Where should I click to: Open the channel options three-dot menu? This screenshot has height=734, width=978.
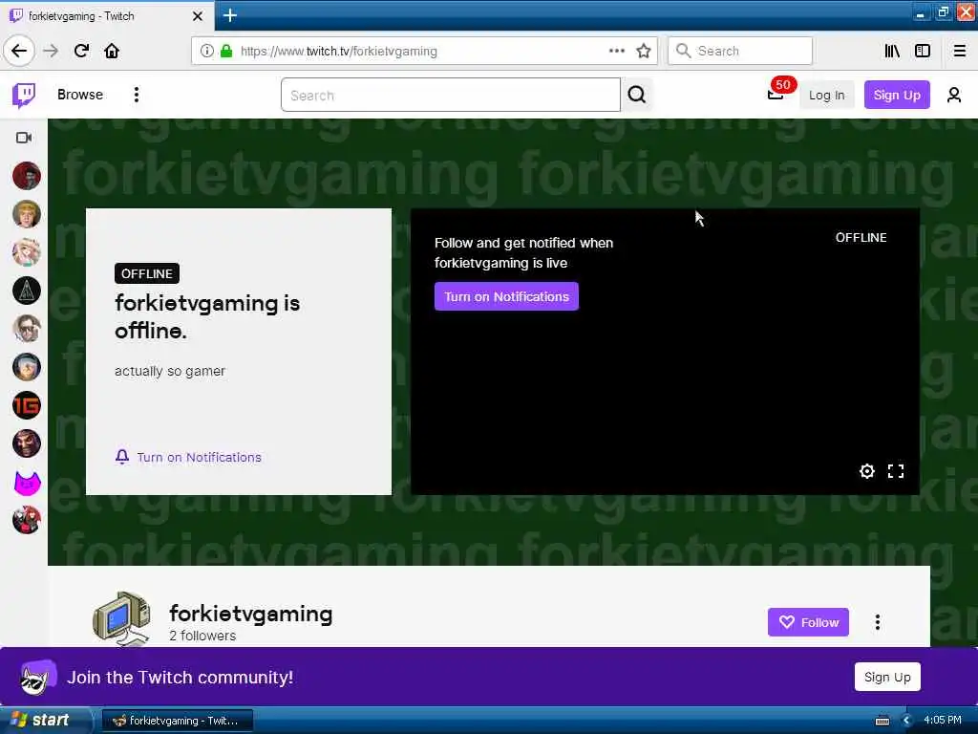(x=878, y=622)
